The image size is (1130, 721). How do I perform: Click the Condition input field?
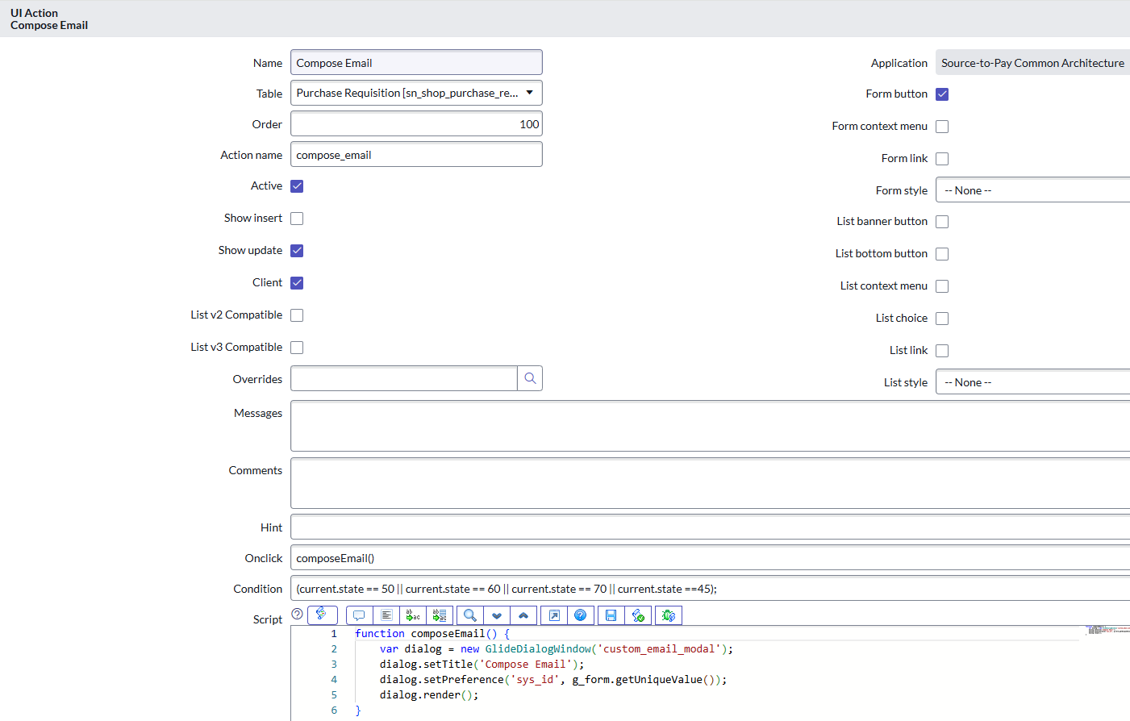click(x=710, y=589)
